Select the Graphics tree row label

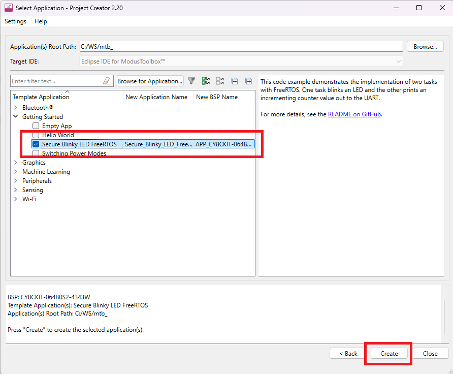(34, 163)
